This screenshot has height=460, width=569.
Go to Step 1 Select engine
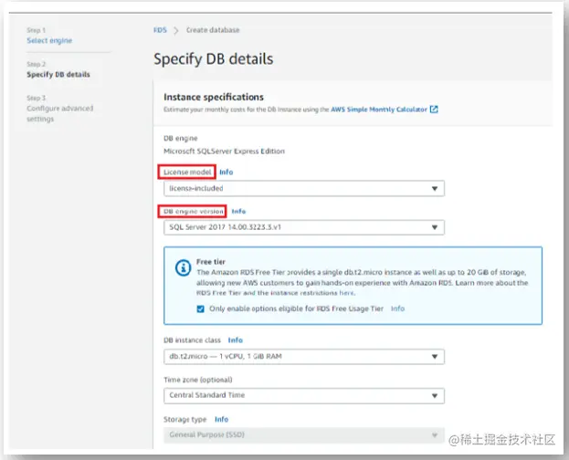[49, 40]
